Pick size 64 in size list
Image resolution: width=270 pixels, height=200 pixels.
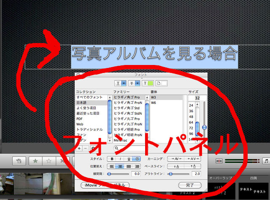tap(191, 122)
